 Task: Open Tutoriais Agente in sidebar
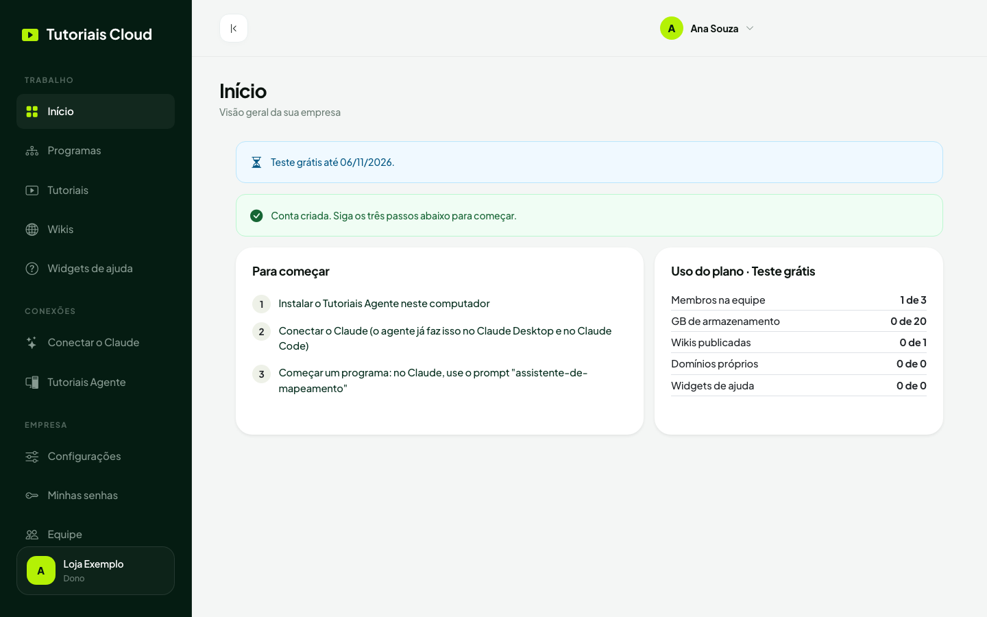(x=95, y=382)
